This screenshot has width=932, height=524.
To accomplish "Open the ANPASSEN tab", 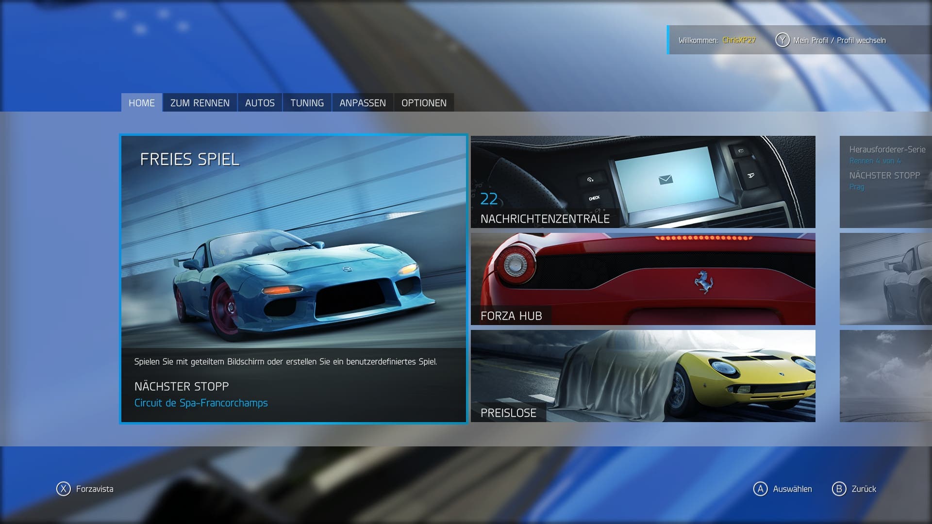I will 363,103.
